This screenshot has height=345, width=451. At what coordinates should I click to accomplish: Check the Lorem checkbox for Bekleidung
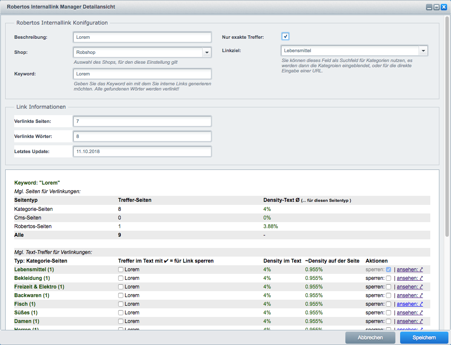tap(121, 278)
